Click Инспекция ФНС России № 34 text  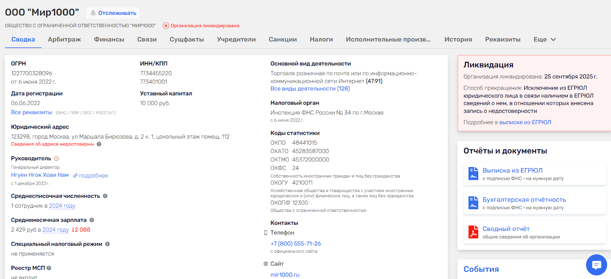pos(327,113)
